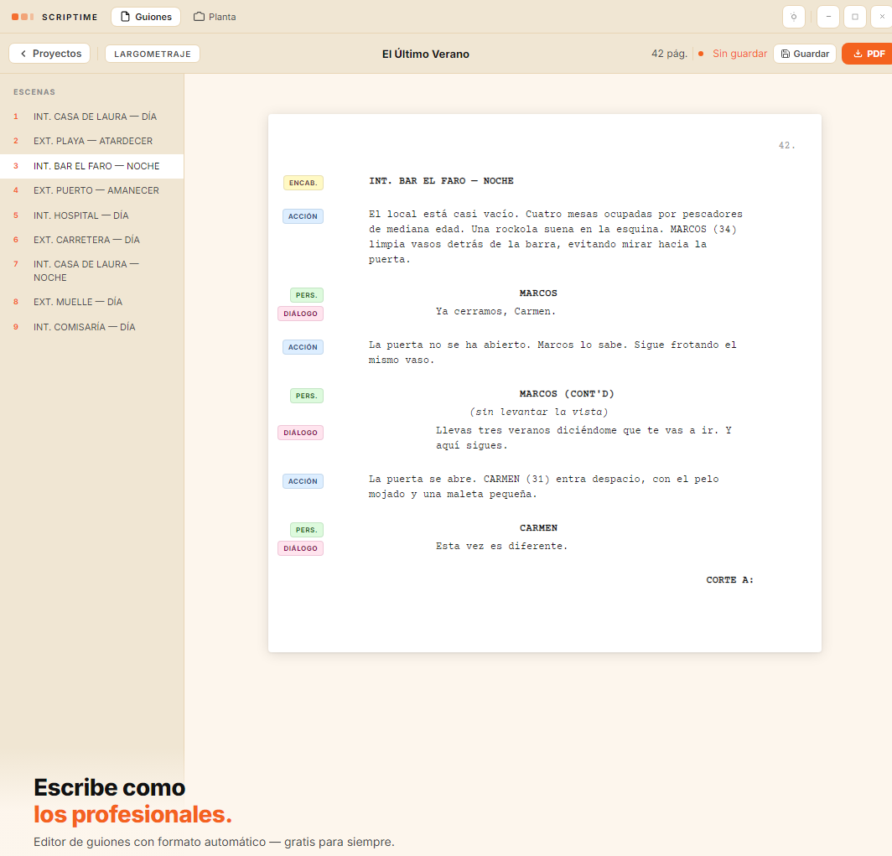Click DIÁLOGO tag beside 'Llevas tres veranos'
This screenshot has width=892, height=856.
300,433
